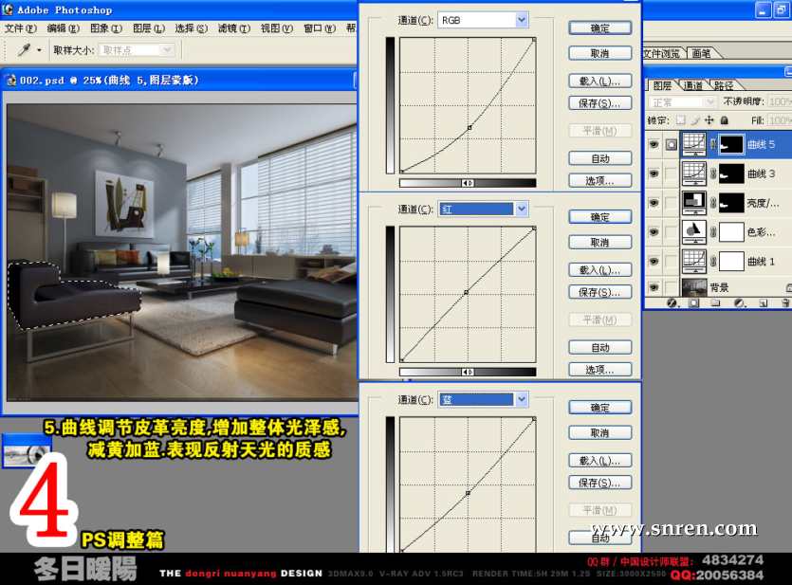The image size is (792, 585).
Task: Click the mask link chain icon on 曲线 3
Action: (x=712, y=174)
